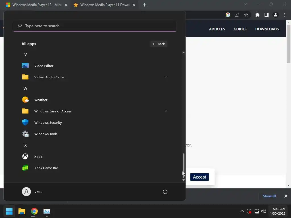Open the performance monitor taskbar app
The width and height of the screenshot is (291, 218).
point(47,211)
